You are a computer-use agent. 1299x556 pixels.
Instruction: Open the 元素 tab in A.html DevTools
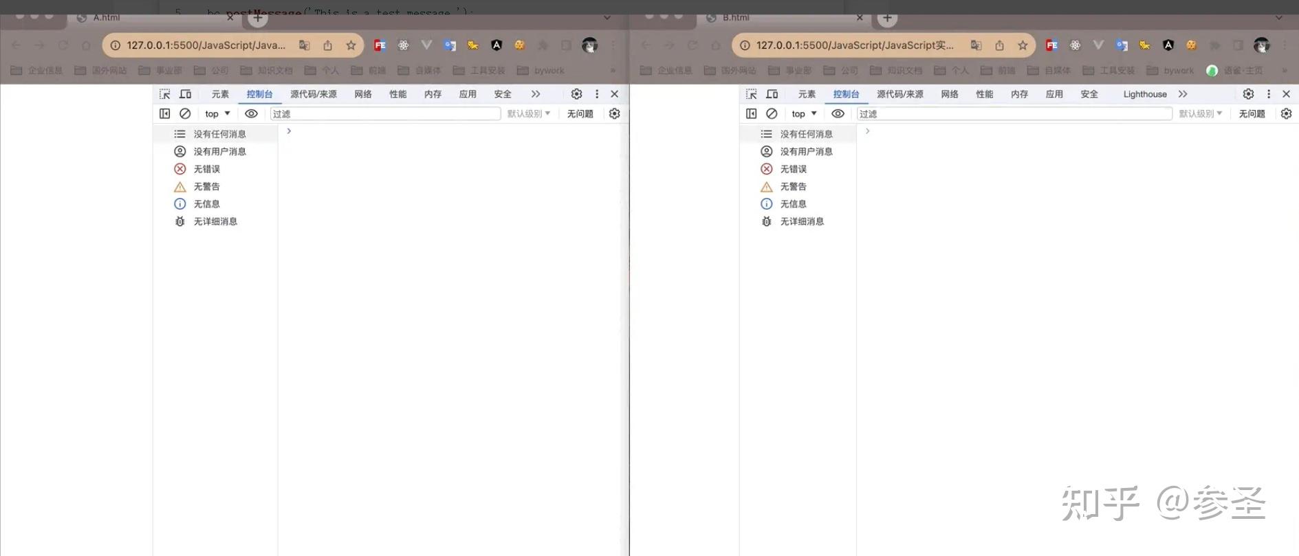pos(220,94)
